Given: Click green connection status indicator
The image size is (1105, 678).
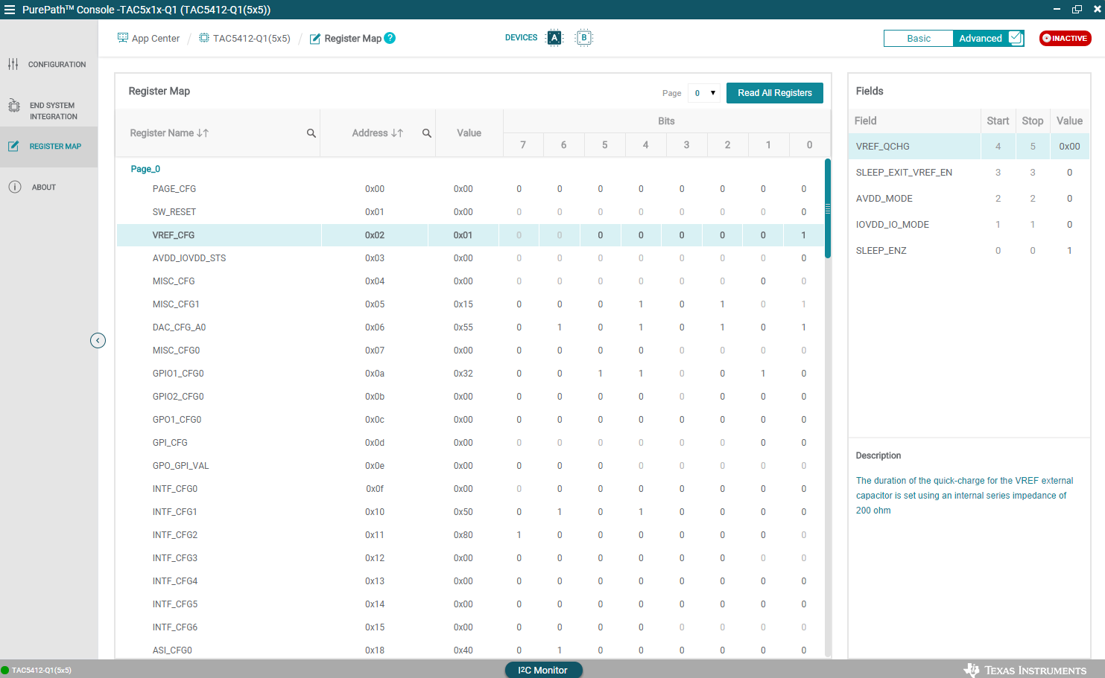Looking at the screenshot, I should coord(4,670).
